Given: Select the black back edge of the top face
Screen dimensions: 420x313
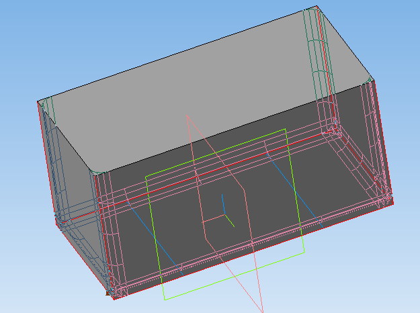Looking at the screenshot, I should click(175, 55).
